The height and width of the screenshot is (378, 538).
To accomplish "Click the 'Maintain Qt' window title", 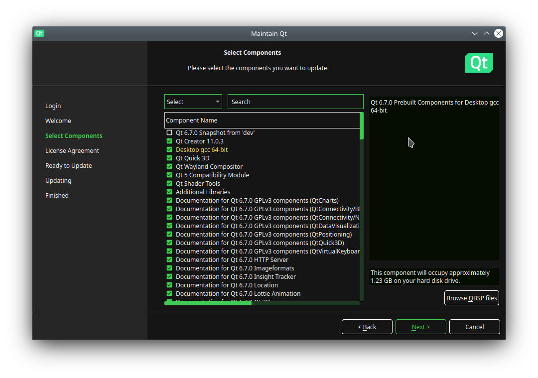I will click(269, 33).
